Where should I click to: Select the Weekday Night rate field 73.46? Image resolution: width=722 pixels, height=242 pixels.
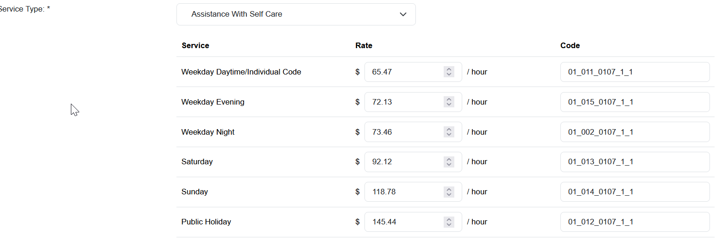pos(403,132)
